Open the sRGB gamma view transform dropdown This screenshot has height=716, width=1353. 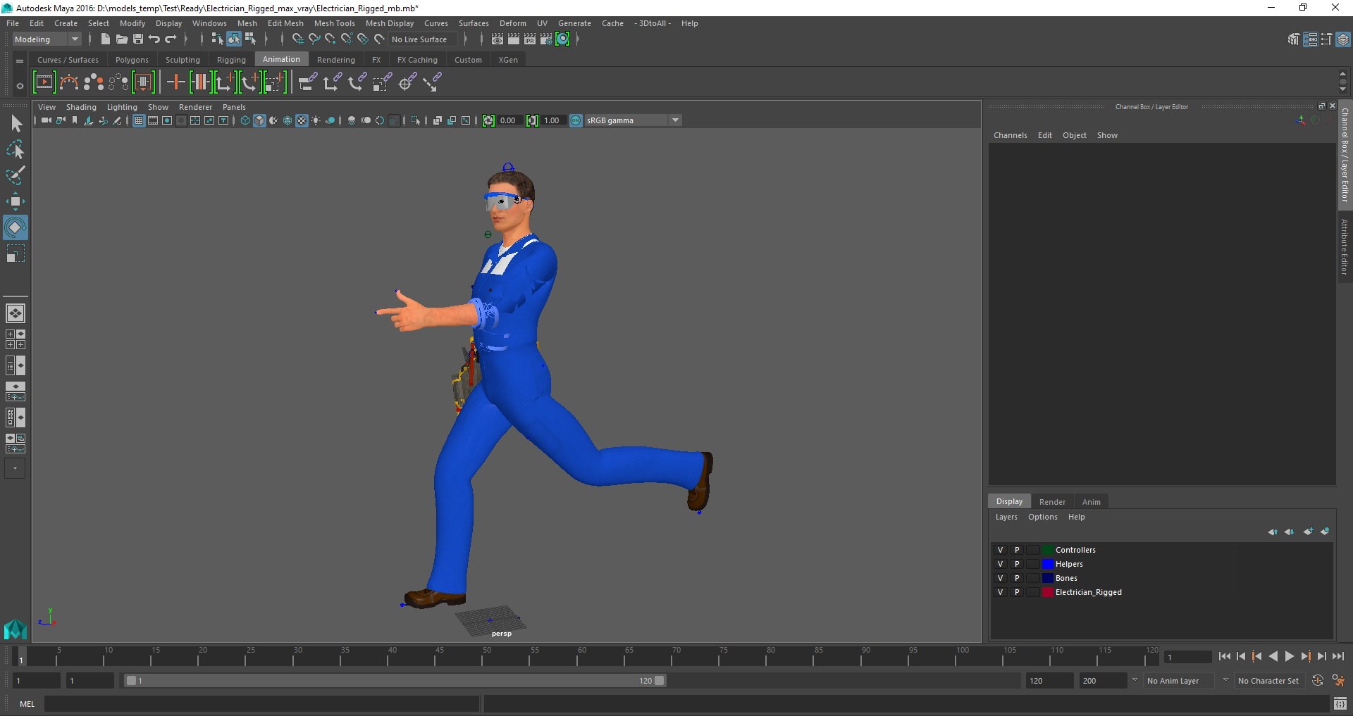pos(633,120)
